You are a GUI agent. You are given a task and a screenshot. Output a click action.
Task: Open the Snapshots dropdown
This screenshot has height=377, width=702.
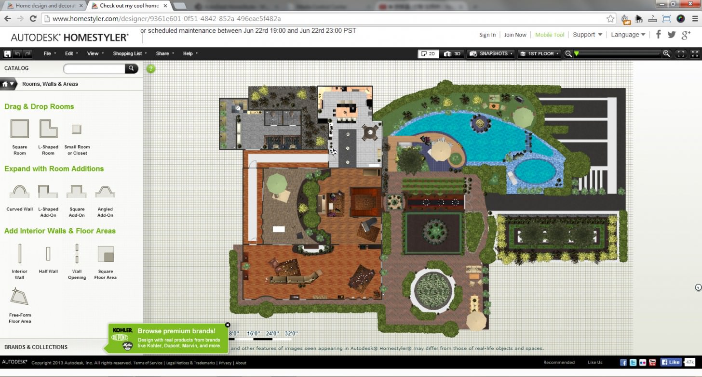(x=490, y=53)
